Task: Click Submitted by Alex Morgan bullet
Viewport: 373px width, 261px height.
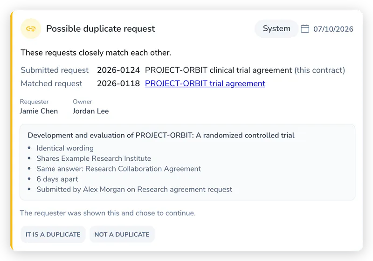Action: pyautogui.click(x=134, y=189)
